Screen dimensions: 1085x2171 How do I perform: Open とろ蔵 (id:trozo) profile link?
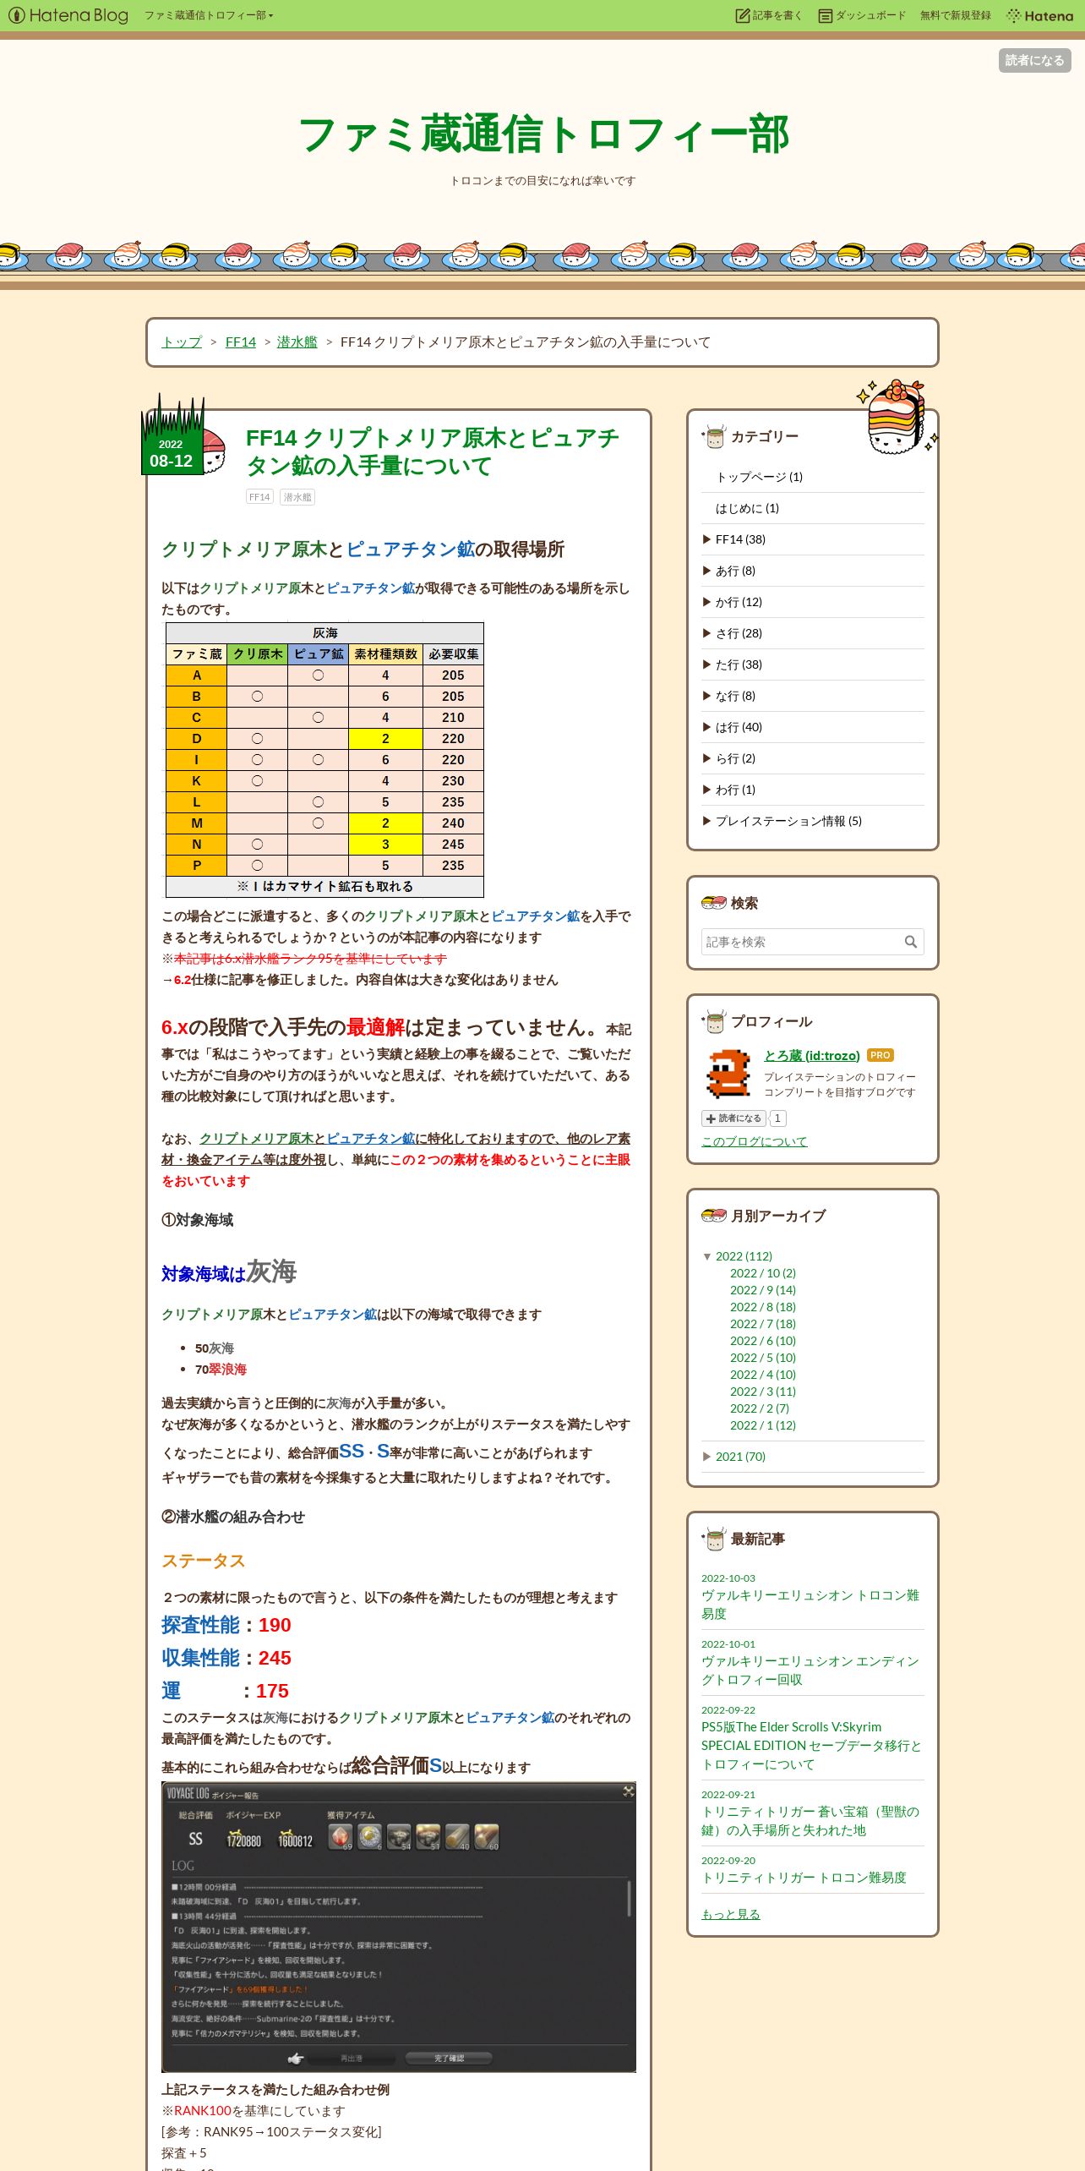coord(812,1055)
